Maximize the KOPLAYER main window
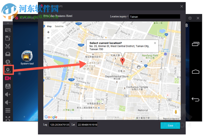The width and height of the screenshot is (204, 139). click(x=190, y=18)
